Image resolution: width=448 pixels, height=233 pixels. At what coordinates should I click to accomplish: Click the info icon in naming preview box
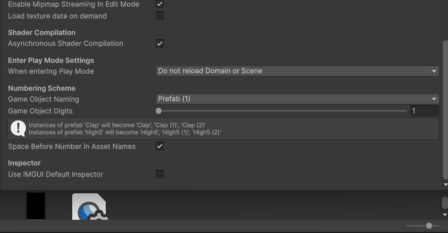pyautogui.click(x=18, y=129)
